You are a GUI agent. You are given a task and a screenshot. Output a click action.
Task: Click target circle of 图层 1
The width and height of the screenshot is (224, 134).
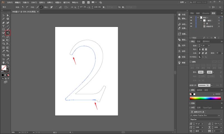[219, 17]
